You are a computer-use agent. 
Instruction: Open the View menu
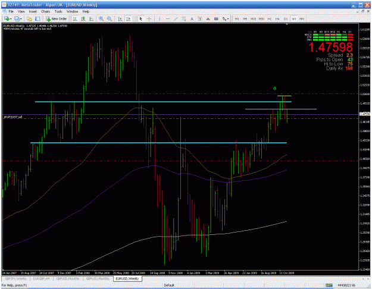tap(21, 11)
